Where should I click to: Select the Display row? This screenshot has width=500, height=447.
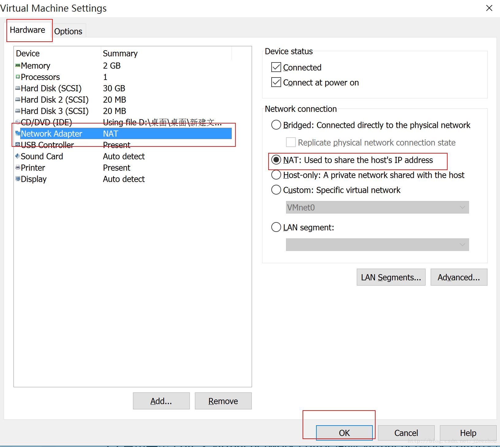(123, 179)
